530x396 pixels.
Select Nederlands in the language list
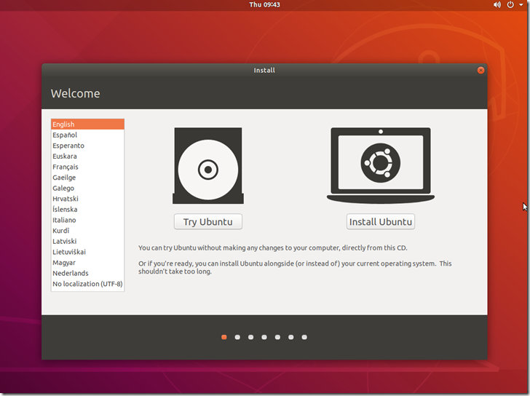pos(87,274)
